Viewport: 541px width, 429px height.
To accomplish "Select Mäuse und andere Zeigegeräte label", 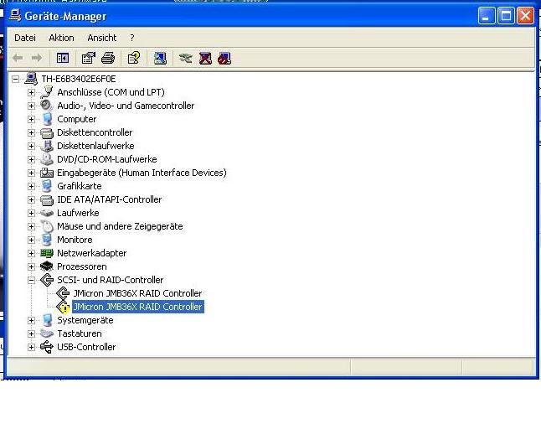I will tap(120, 226).
